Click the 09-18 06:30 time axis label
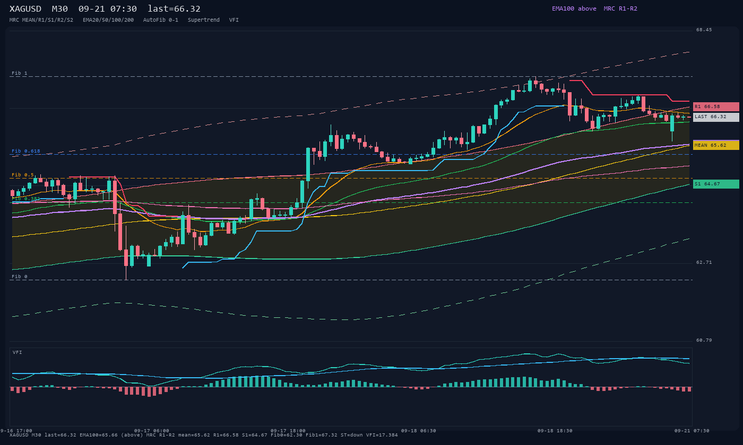Screen dimensions: 743x445 click(419, 431)
